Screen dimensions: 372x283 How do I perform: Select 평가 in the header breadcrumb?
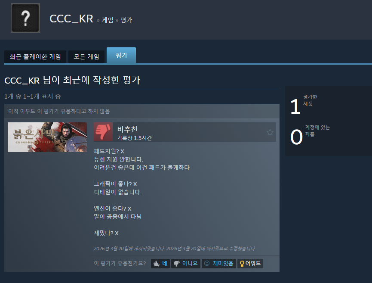point(126,20)
